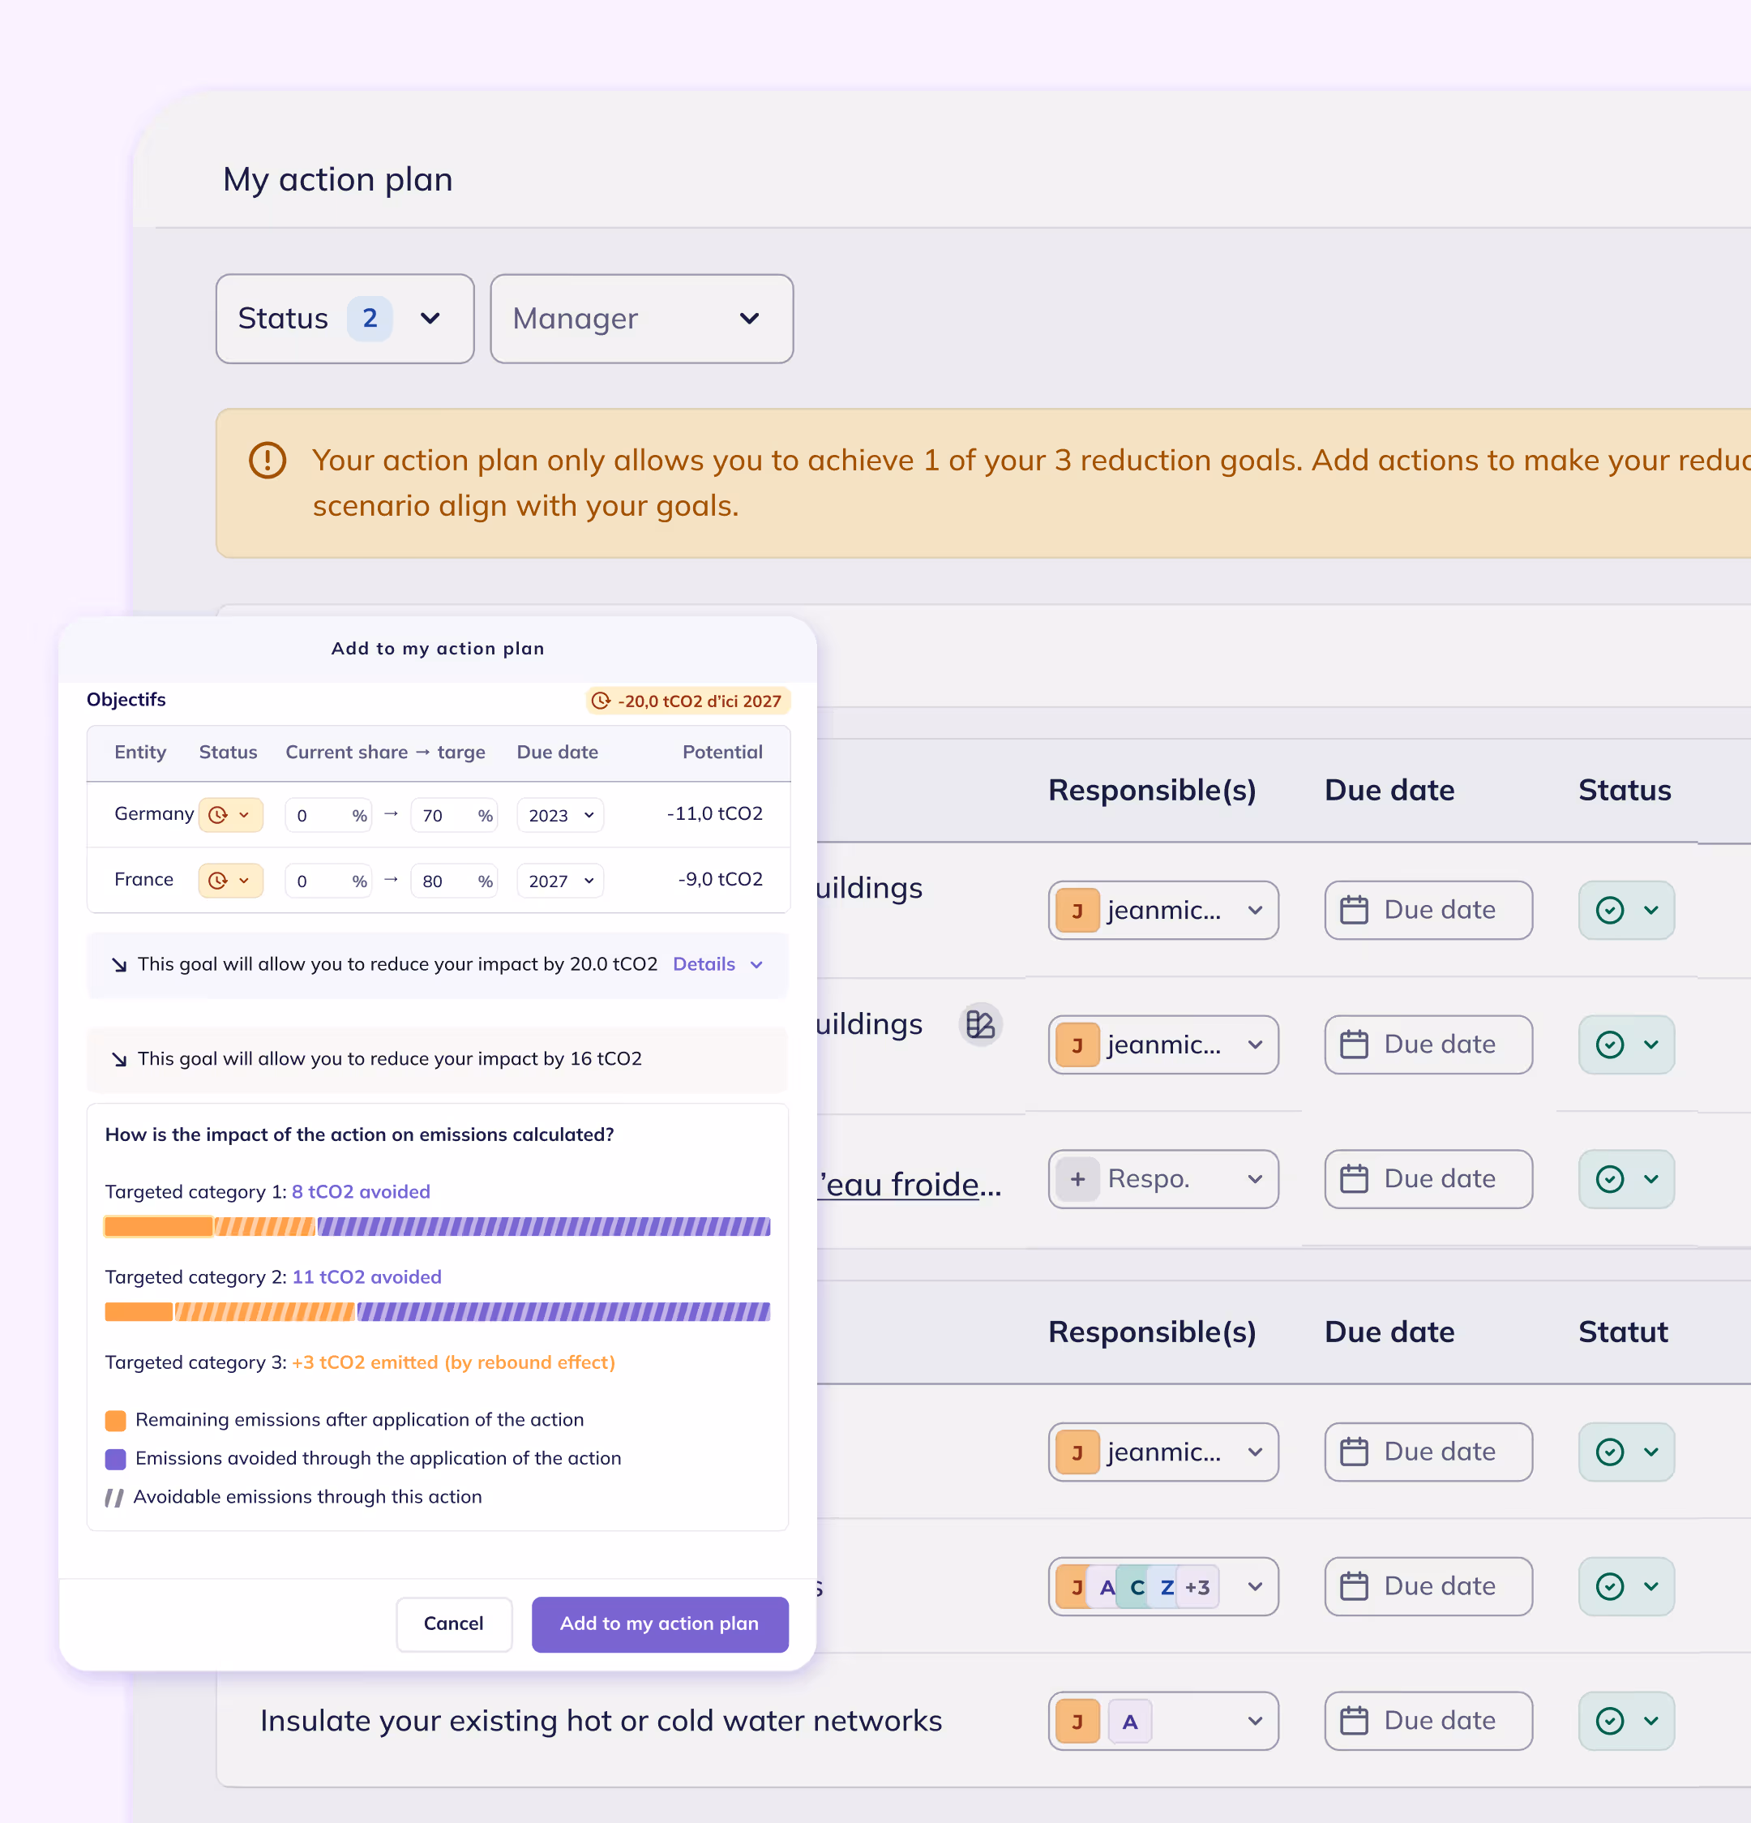Viewport: 1751px width, 1823px height.
Task: Toggle the status check for the Insulate water networks row
Action: click(1610, 1722)
